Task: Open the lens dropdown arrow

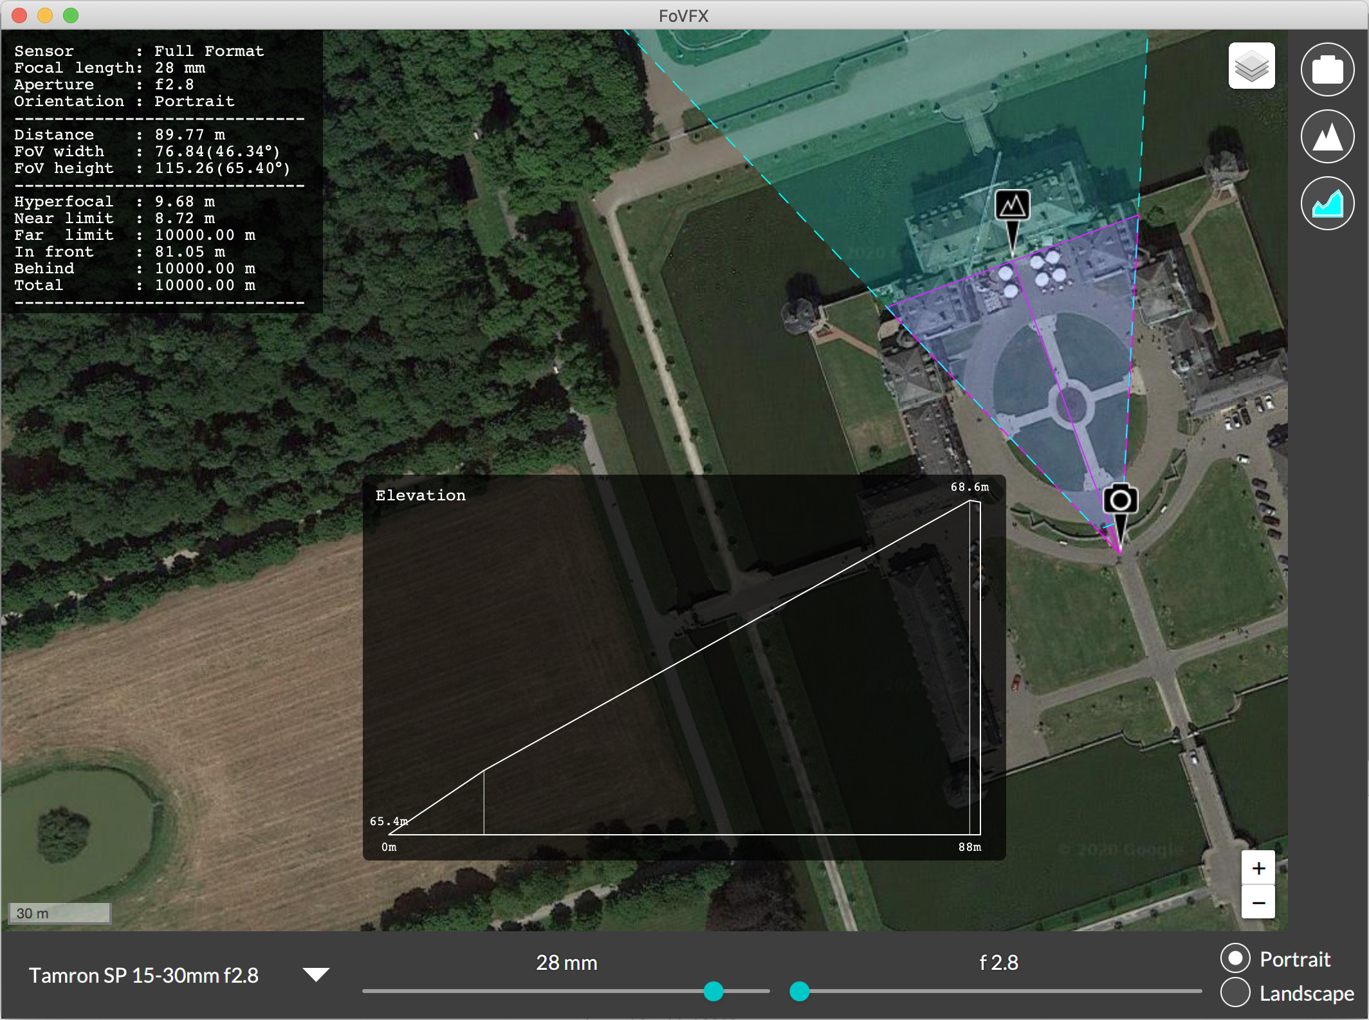Action: (x=316, y=974)
